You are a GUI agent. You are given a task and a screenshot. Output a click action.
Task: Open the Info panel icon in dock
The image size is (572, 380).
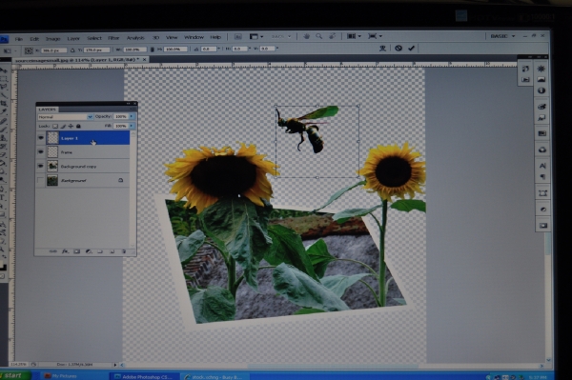point(541,90)
